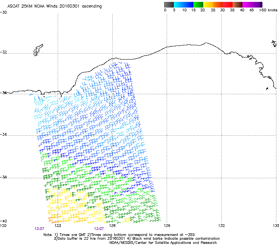
Task: Click the gray 0-5 knots color swatch
Action: (x=169, y=5)
